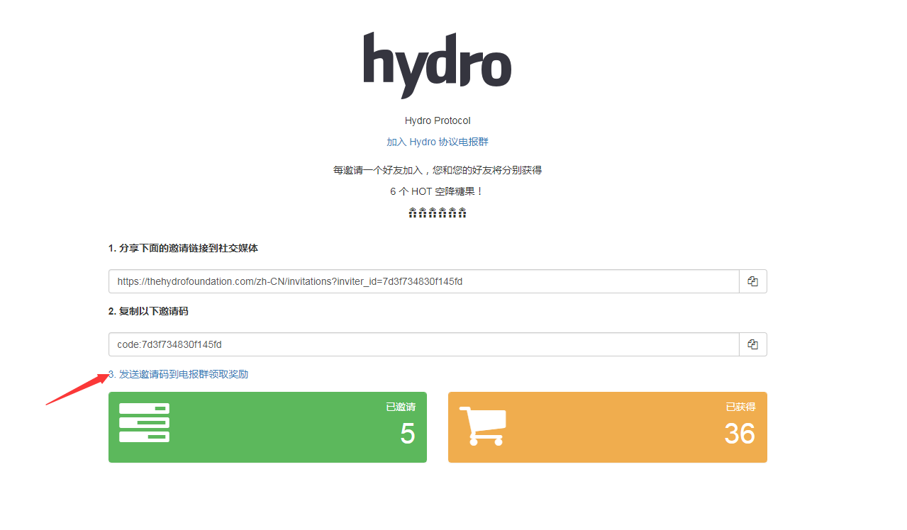Click the heading 1. 分享下面的邀请链接到社交媒体
The image size is (907, 530).
point(184,248)
